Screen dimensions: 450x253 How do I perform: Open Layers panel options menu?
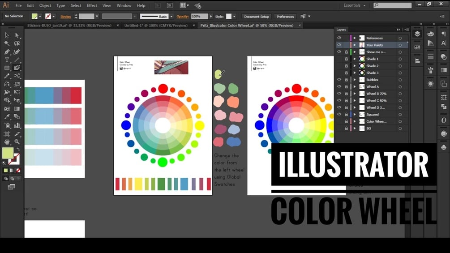click(407, 30)
